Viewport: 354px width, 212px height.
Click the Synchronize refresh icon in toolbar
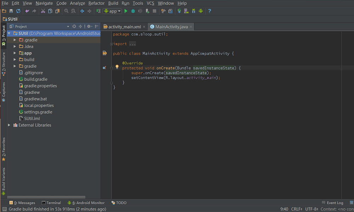(x=18, y=11)
